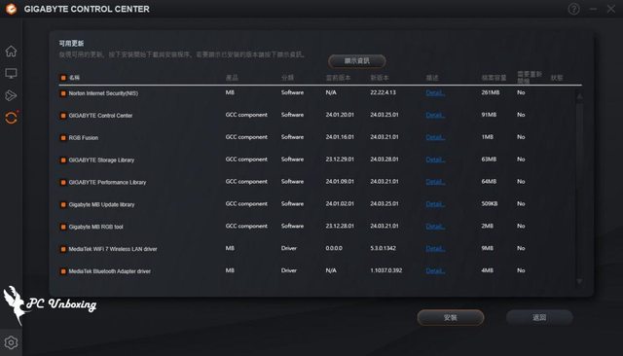Viewport: 623px width, 356px height.
Task: Click scrollbar down arrow in update list
Action: (579, 281)
